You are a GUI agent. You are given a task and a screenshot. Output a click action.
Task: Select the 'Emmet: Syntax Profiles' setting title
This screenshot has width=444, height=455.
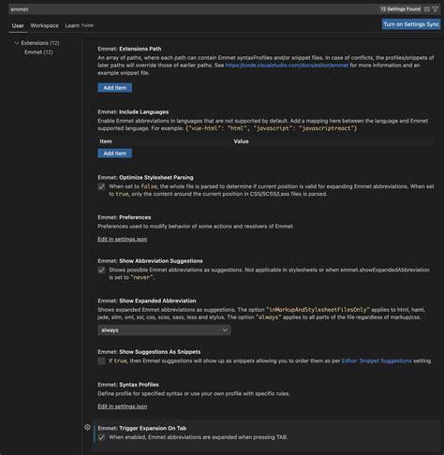click(x=128, y=385)
